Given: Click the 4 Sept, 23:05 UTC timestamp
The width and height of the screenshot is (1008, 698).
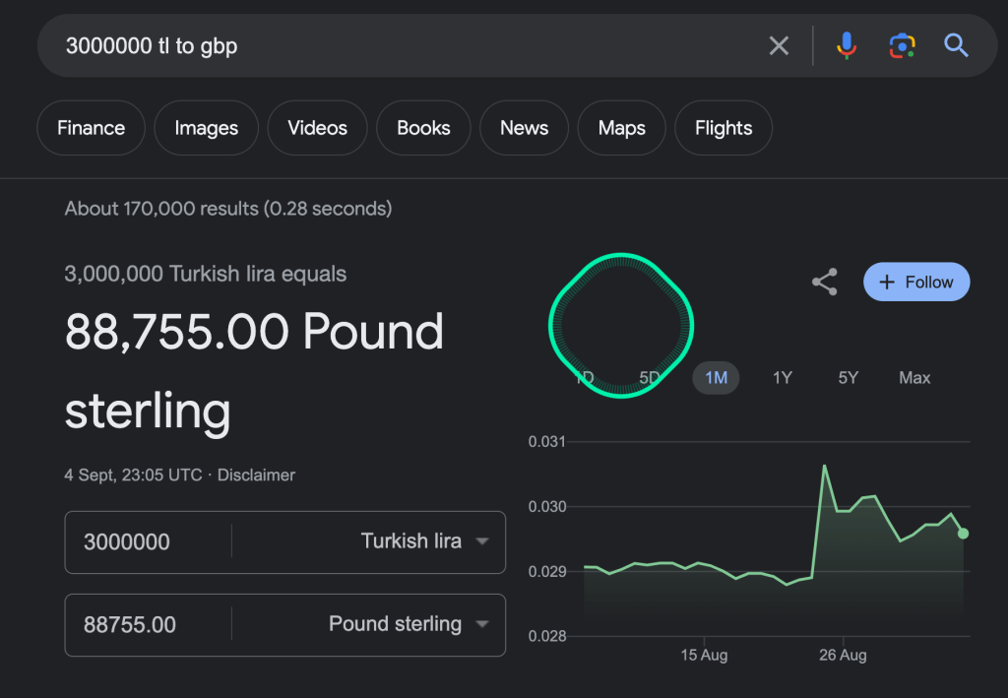Looking at the screenshot, I should click(133, 475).
